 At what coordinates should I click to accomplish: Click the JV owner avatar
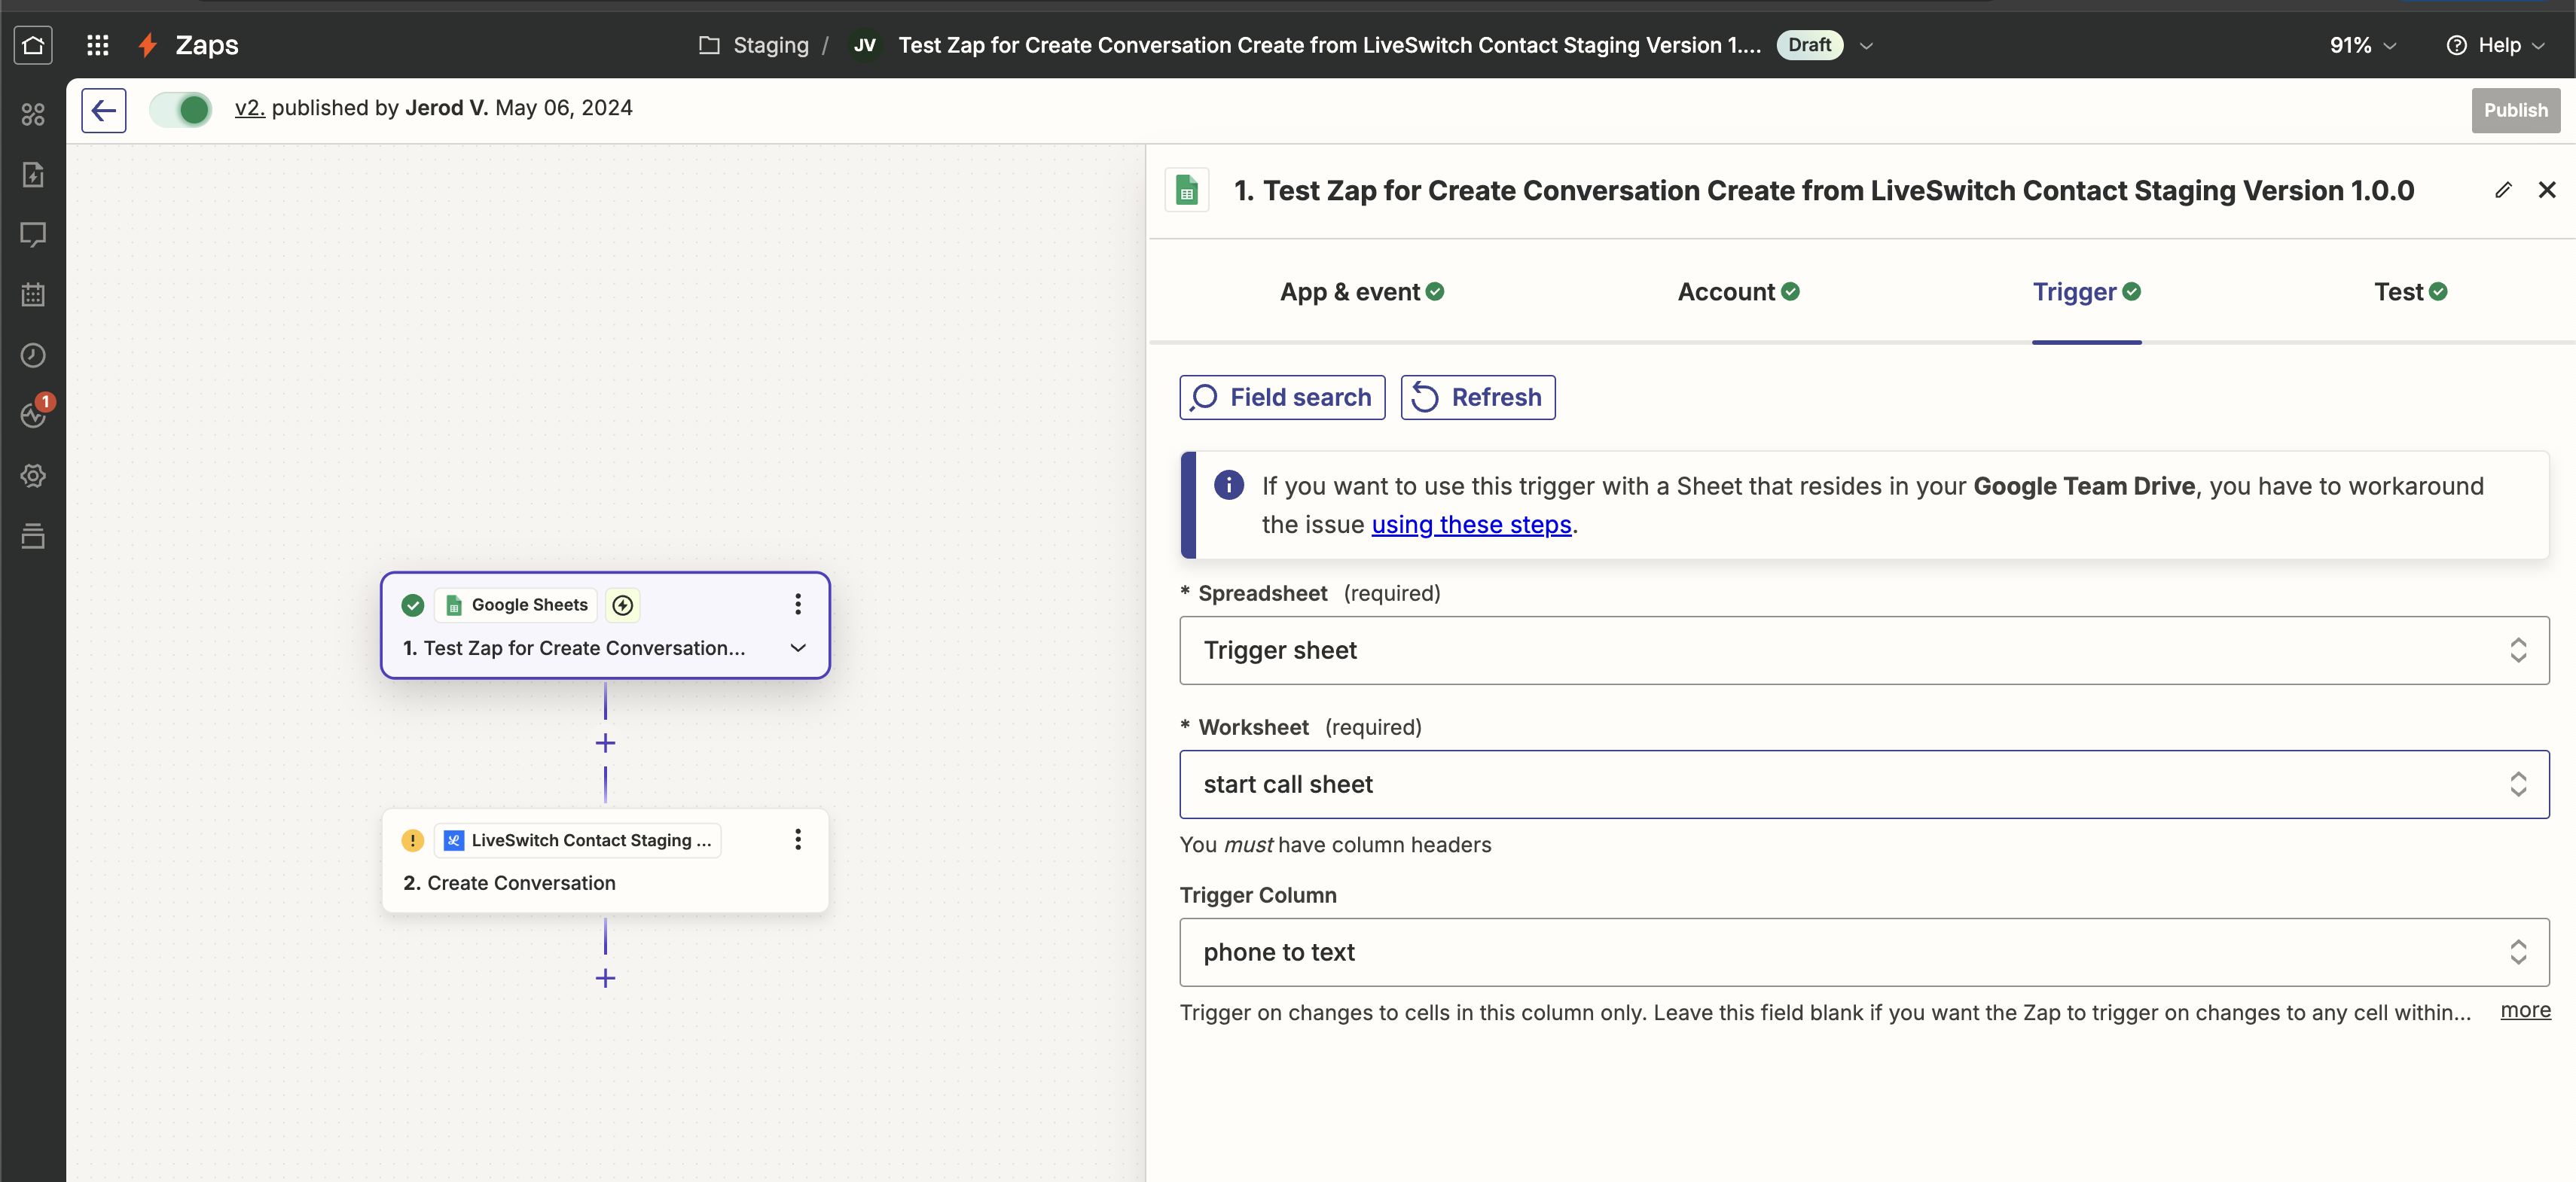864,45
